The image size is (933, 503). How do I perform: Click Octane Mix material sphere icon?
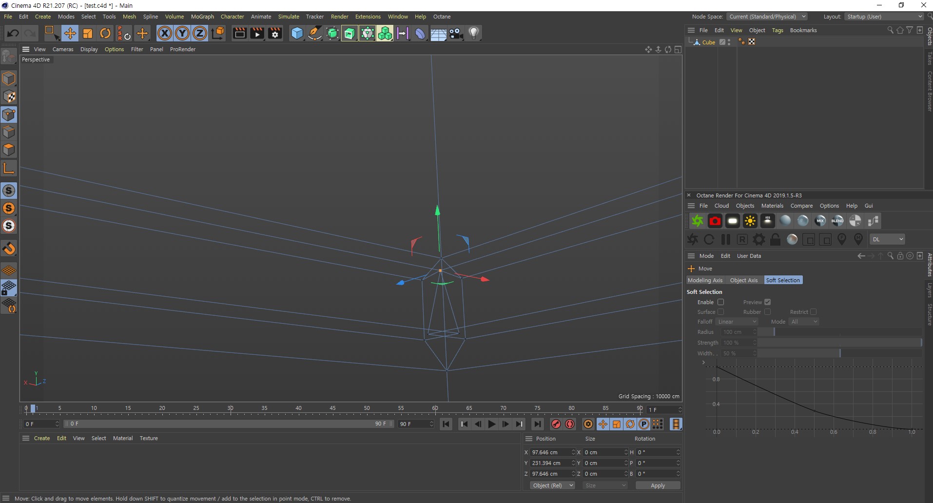pyautogui.click(x=820, y=221)
